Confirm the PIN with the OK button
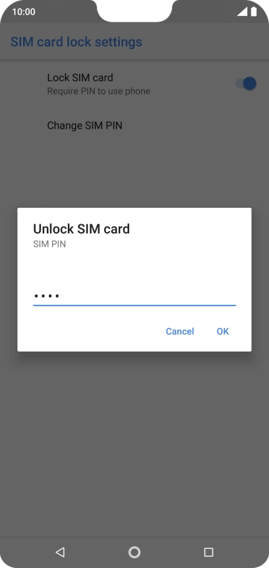The width and height of the screenshot is (269, 568). click(223, 331)
